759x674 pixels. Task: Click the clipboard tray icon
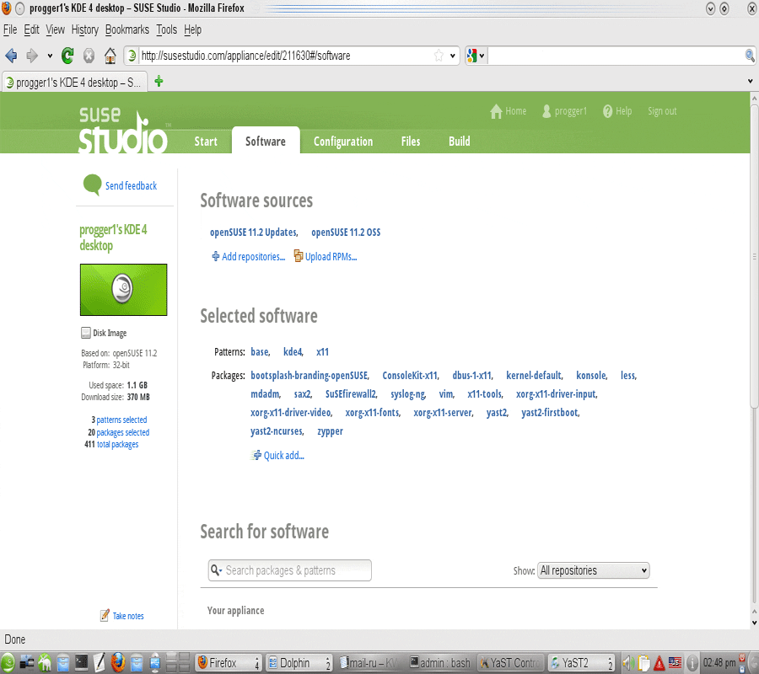coord(643,662)
